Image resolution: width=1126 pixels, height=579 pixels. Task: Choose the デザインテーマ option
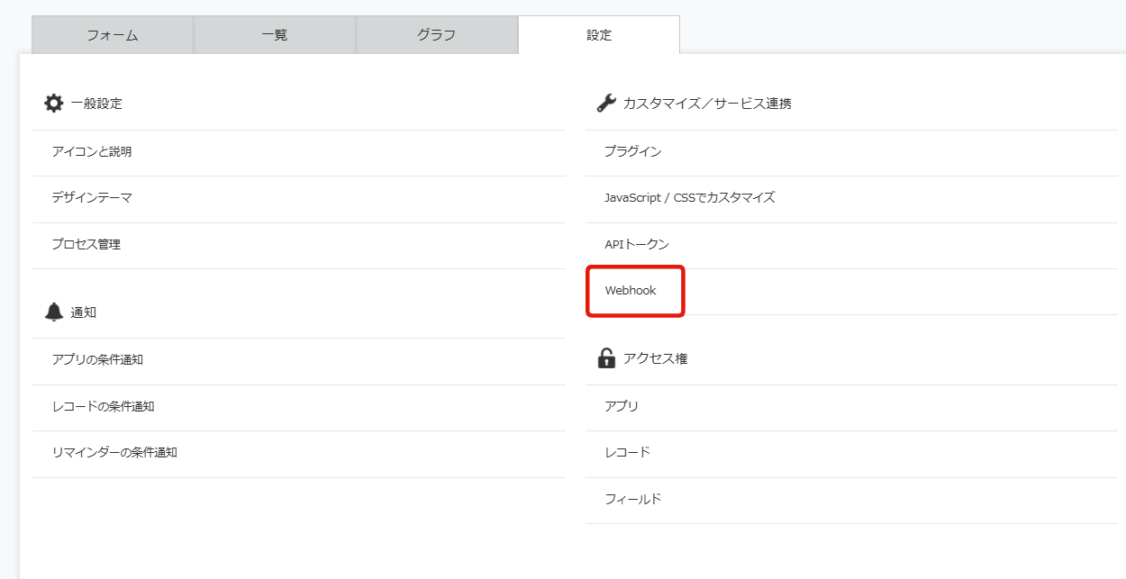[92, 197]
